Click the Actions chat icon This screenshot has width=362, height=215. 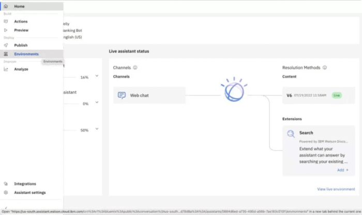6,21
